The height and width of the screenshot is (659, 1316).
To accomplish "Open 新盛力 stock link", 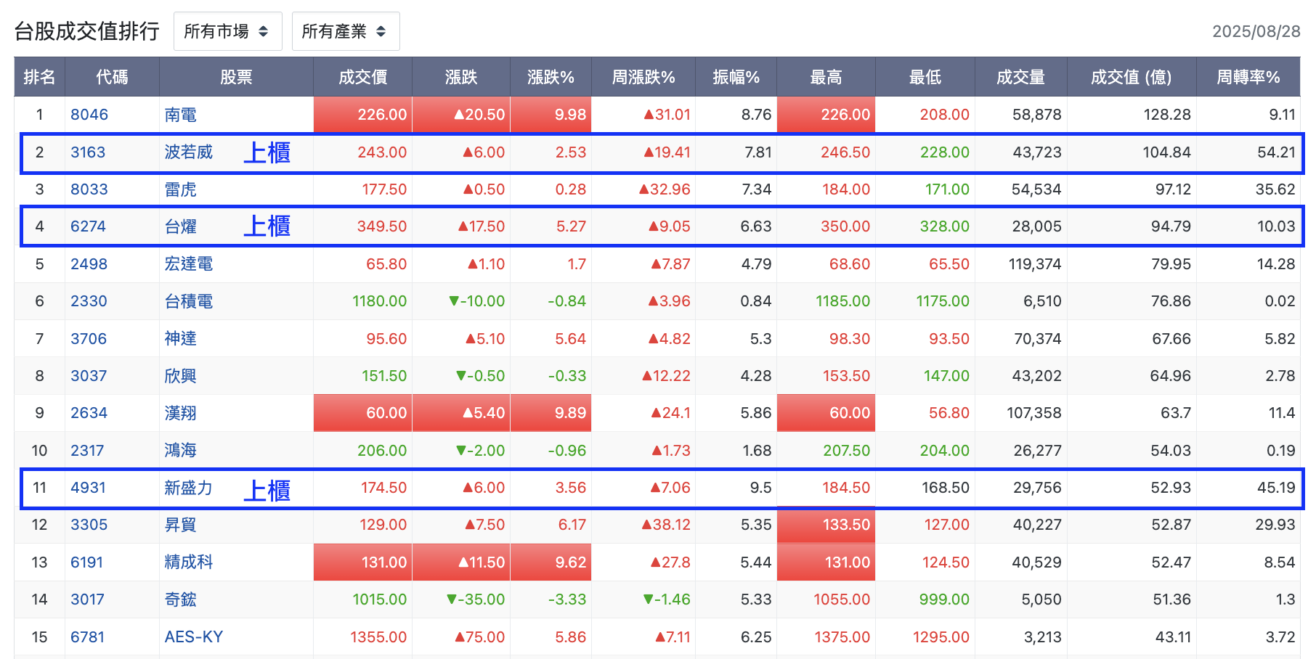I will (189, 488).
